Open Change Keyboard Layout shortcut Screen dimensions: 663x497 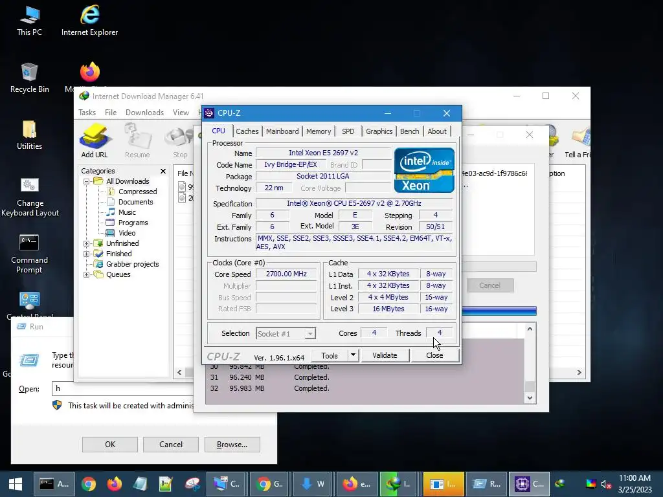coord(30,197)
